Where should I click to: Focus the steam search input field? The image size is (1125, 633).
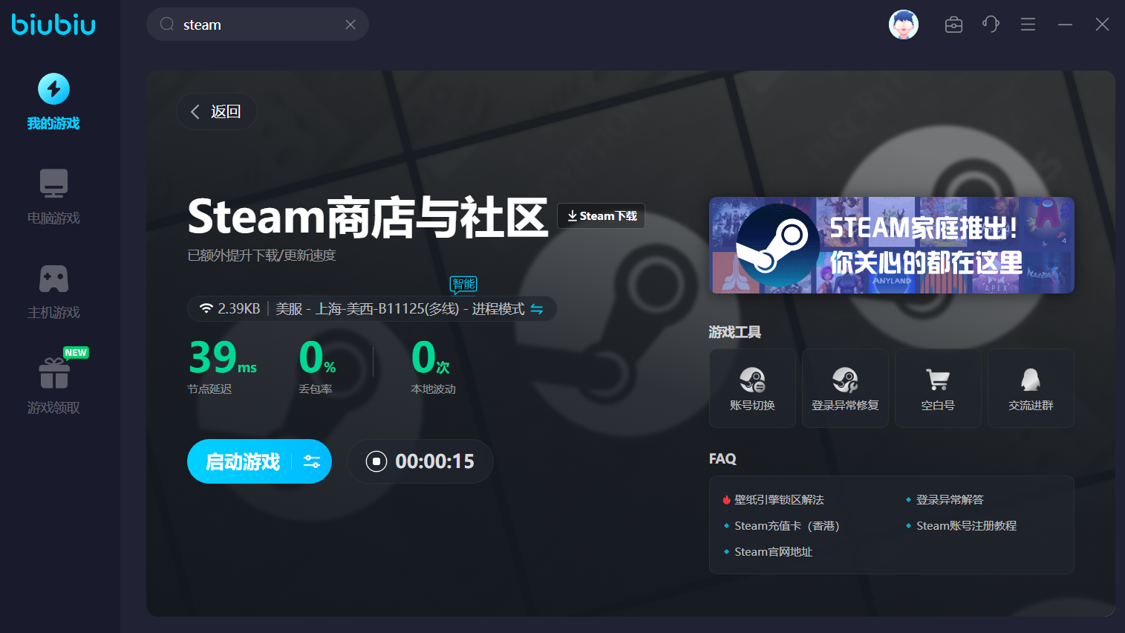coord(258,25)
